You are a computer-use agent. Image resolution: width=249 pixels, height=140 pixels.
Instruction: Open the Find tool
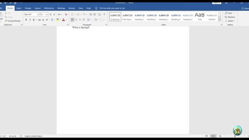(x=228, y=13)
